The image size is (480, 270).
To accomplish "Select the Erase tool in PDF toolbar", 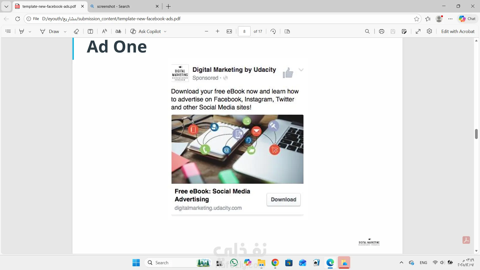I will tap(76, 31).
